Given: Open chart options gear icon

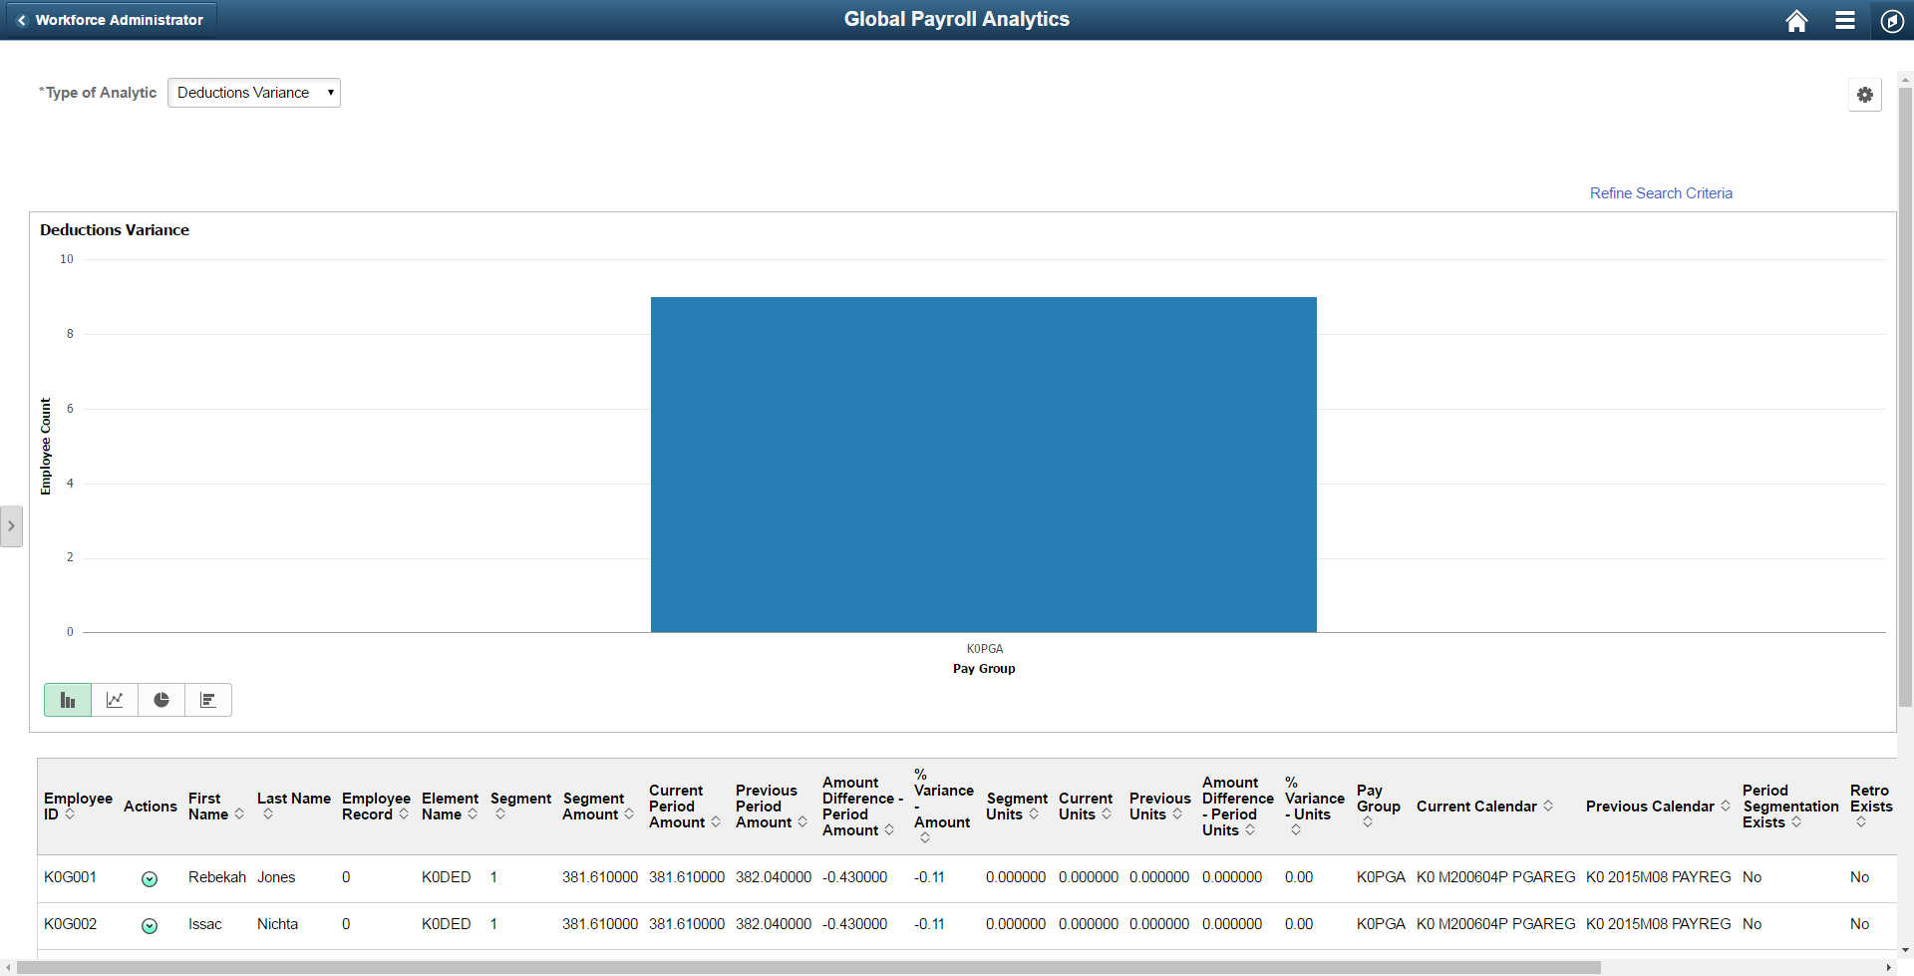Looking at the screenshot, I should 1864,95.
